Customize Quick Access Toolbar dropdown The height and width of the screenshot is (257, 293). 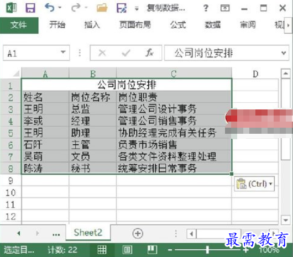click(x=137, y=8)
